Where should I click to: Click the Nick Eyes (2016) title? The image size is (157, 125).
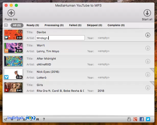(48, 72)
